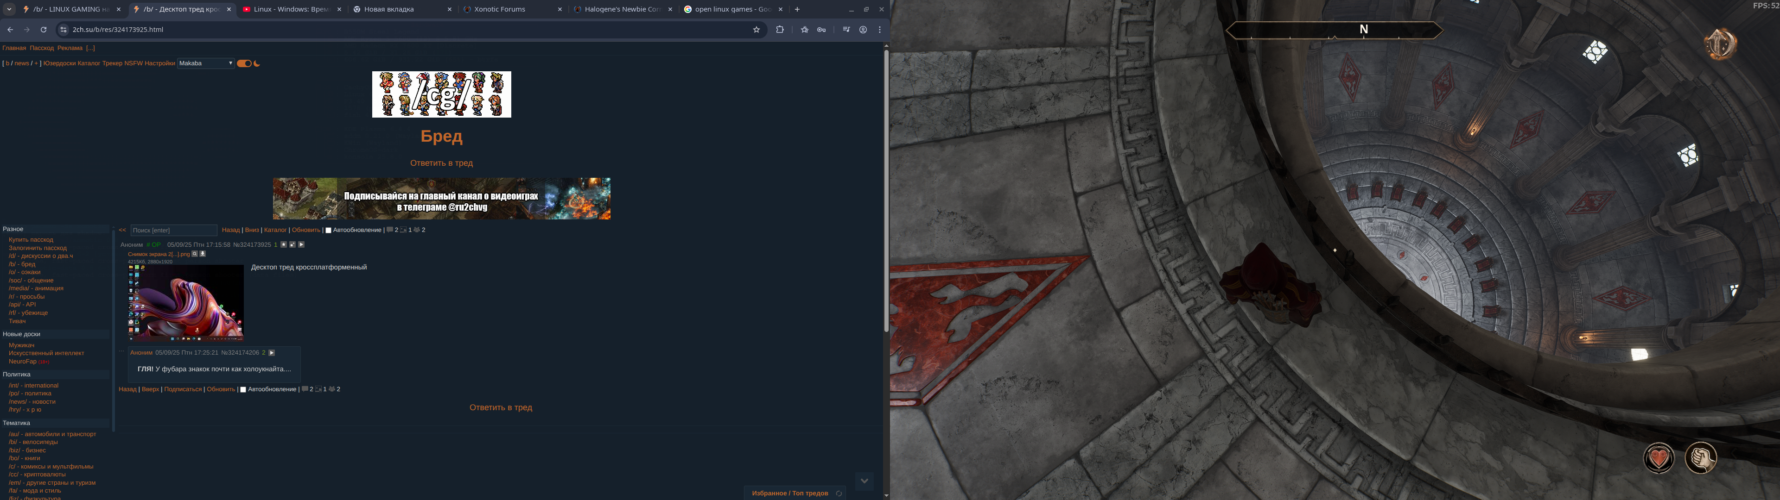Click the Вниз link in thread toolbar
The width and height of the screenshot is (1780, 500).
[252, 230]
